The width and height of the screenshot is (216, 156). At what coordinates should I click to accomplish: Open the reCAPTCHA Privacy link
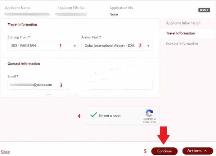146,122
